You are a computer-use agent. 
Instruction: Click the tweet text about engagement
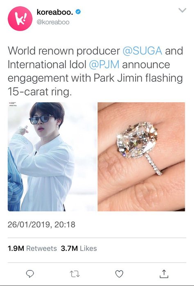point(95,71)
